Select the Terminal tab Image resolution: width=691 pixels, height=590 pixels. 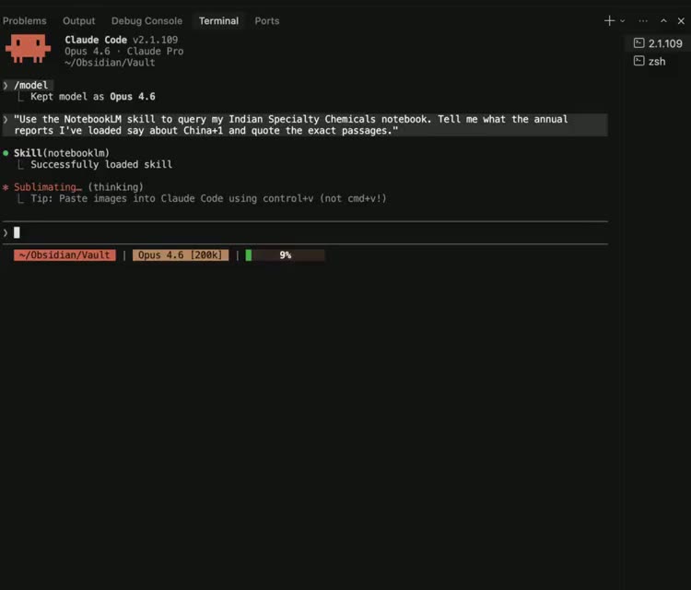(218, 20)
